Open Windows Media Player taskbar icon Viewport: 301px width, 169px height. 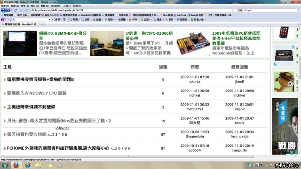tap(60, 165)
